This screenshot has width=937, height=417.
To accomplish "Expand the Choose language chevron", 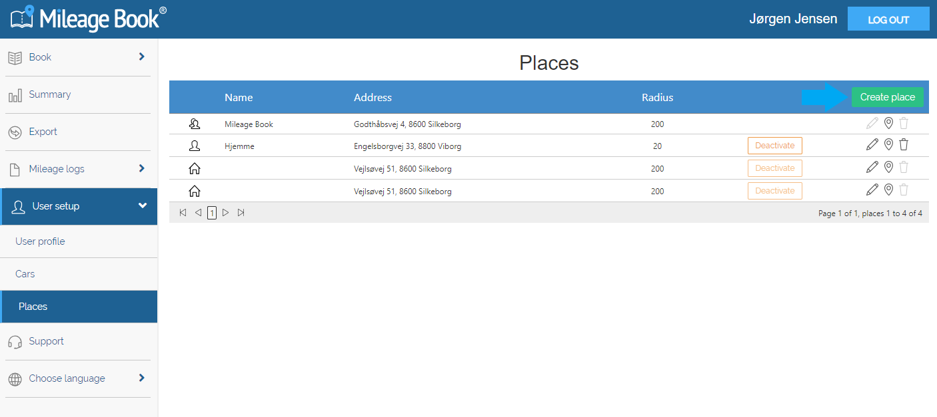I will click(141, 378).
